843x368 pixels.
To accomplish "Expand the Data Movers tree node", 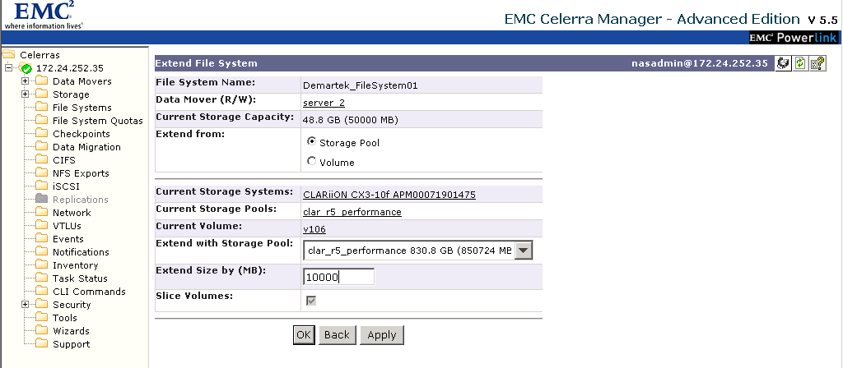I will 25,81.
